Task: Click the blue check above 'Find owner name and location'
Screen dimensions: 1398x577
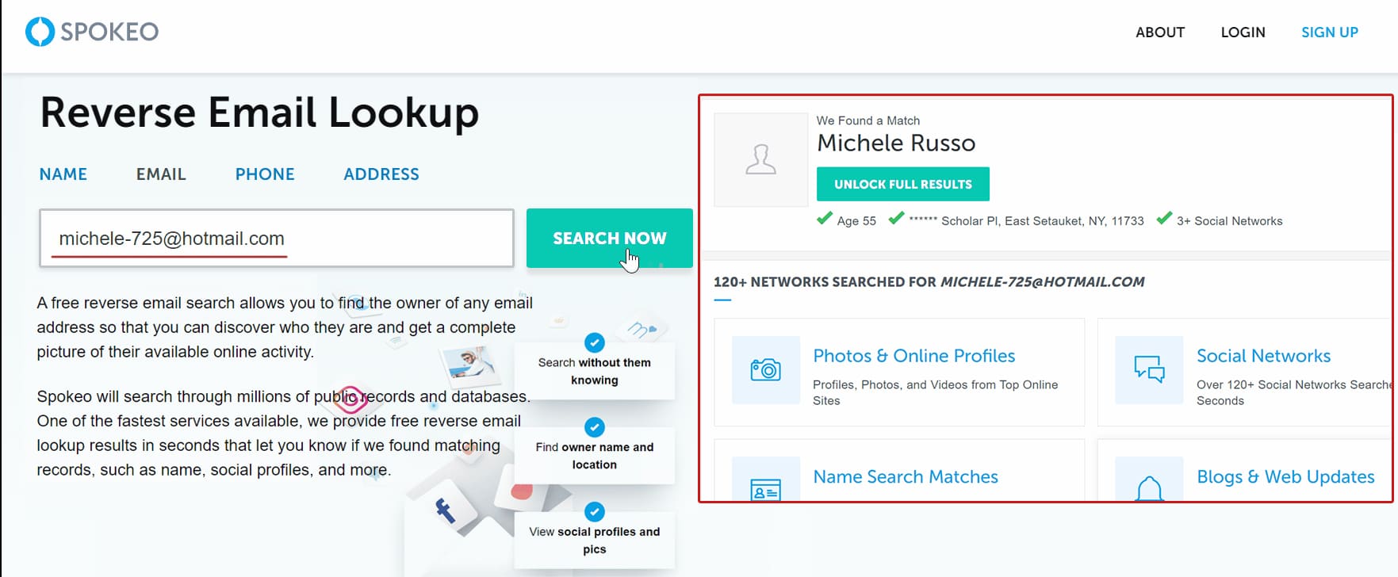Action: pos(595,427)
